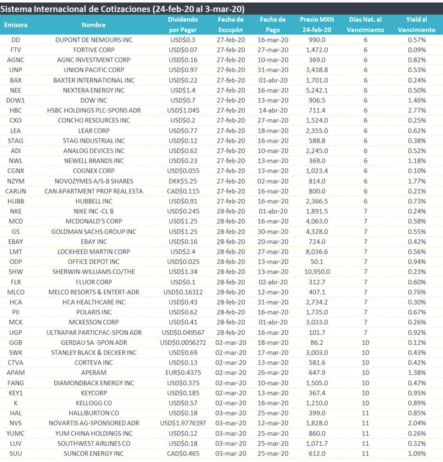Select 'AGNC INVESTMENT CORP' cell
This screenshot has width=443, height=462.
pos(94,60)
